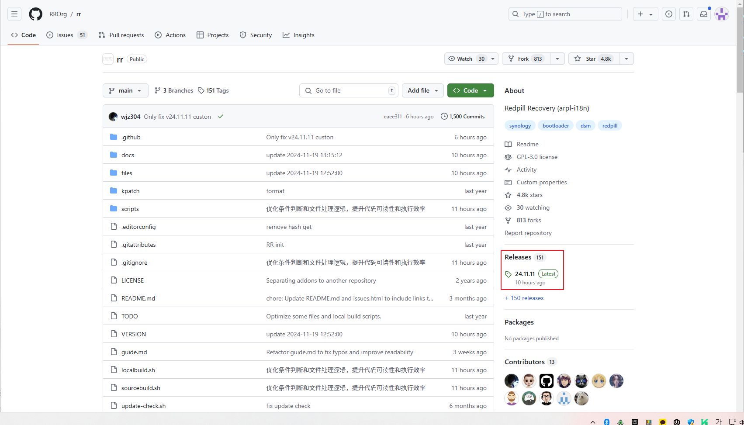Open update-check.sh file
The height and width of the screenshot is (425, 744).
(x=143, y=406)
